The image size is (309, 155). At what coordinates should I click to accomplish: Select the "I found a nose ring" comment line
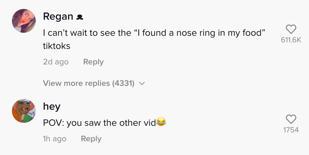click(x=154, y=33)
